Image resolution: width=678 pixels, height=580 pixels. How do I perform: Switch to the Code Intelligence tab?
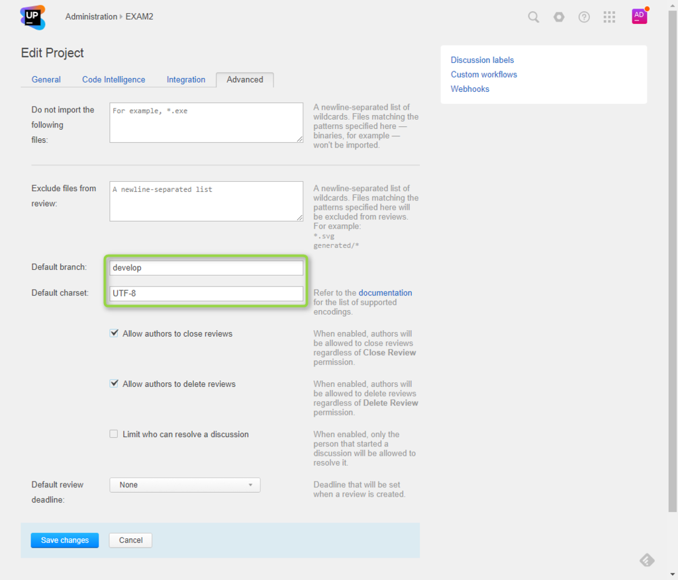[114, 79]
